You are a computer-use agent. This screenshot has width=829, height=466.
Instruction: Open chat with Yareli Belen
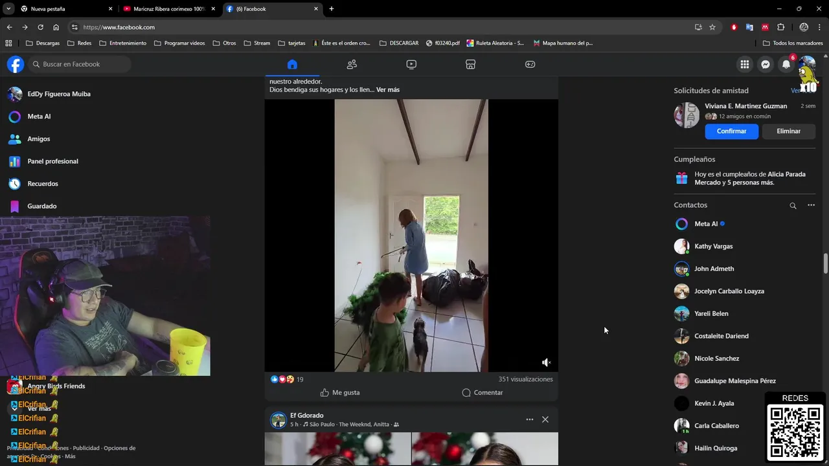click(711, 313)
